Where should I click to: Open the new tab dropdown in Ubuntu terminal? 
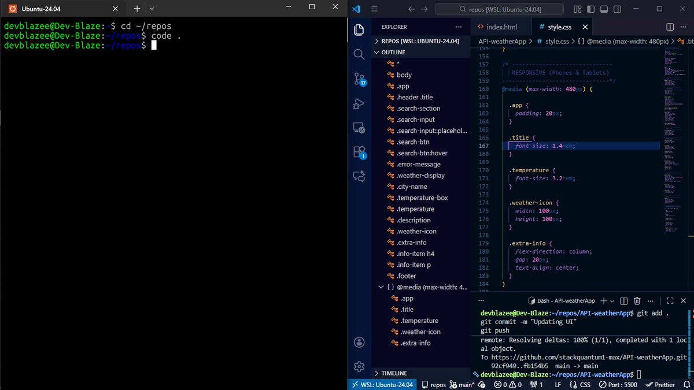coord(152,9)
